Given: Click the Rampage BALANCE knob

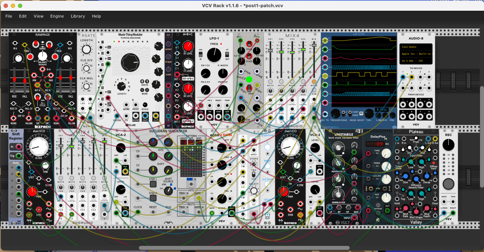Looking at the screenshot, I should click(x=43, y=56).
